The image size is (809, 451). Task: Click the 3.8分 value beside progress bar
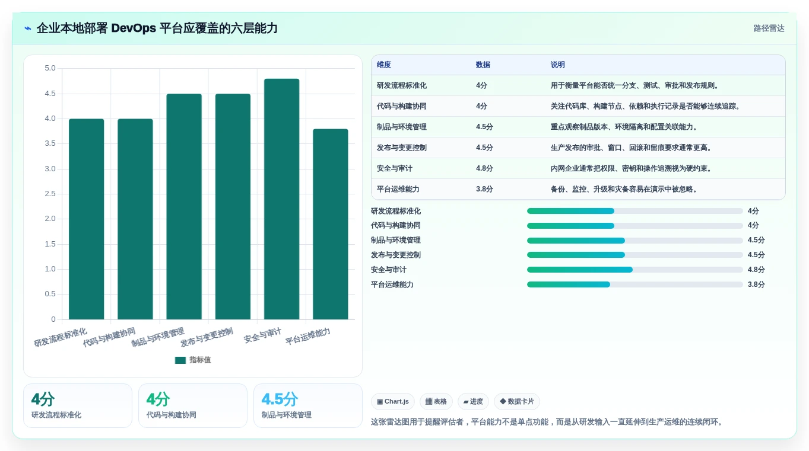point(756,284)
